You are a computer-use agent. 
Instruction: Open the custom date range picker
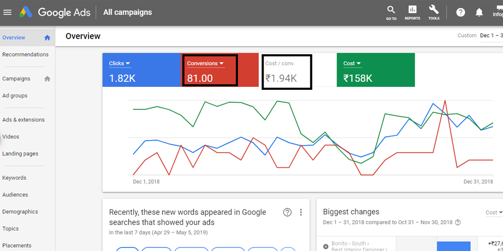tap(490, 36)
